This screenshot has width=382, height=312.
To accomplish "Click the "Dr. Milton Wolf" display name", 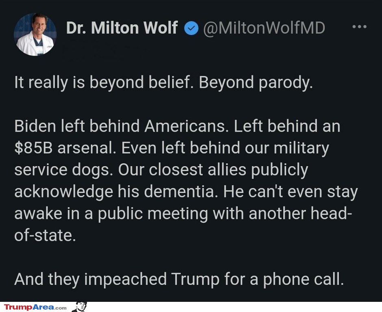I will (122, 28).
